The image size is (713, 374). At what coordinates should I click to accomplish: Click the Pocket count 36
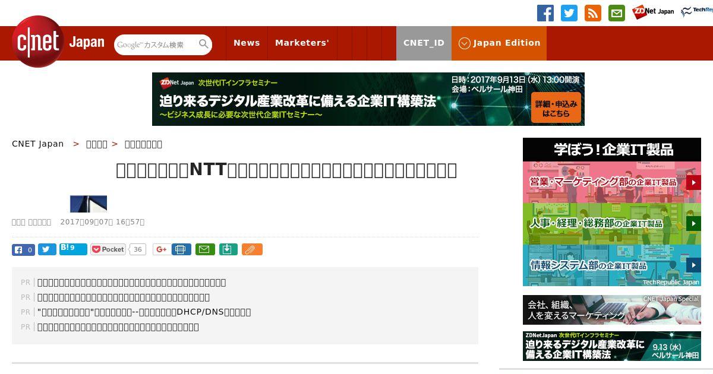tap(138, 249)
